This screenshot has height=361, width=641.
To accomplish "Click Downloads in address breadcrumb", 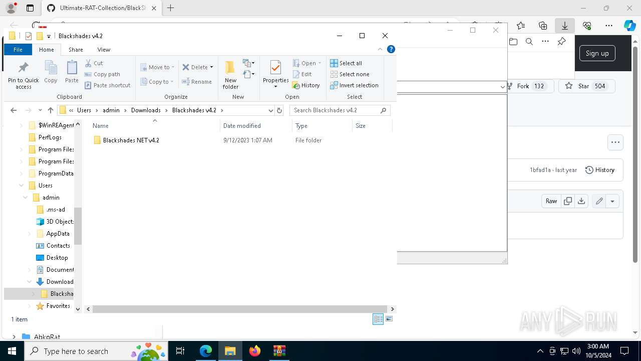I will tap(146, 110).
